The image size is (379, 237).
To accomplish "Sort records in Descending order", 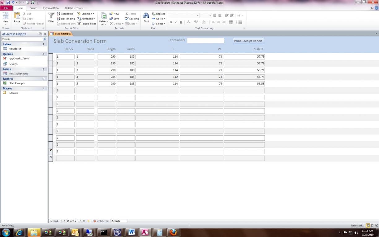I will 66,19.
